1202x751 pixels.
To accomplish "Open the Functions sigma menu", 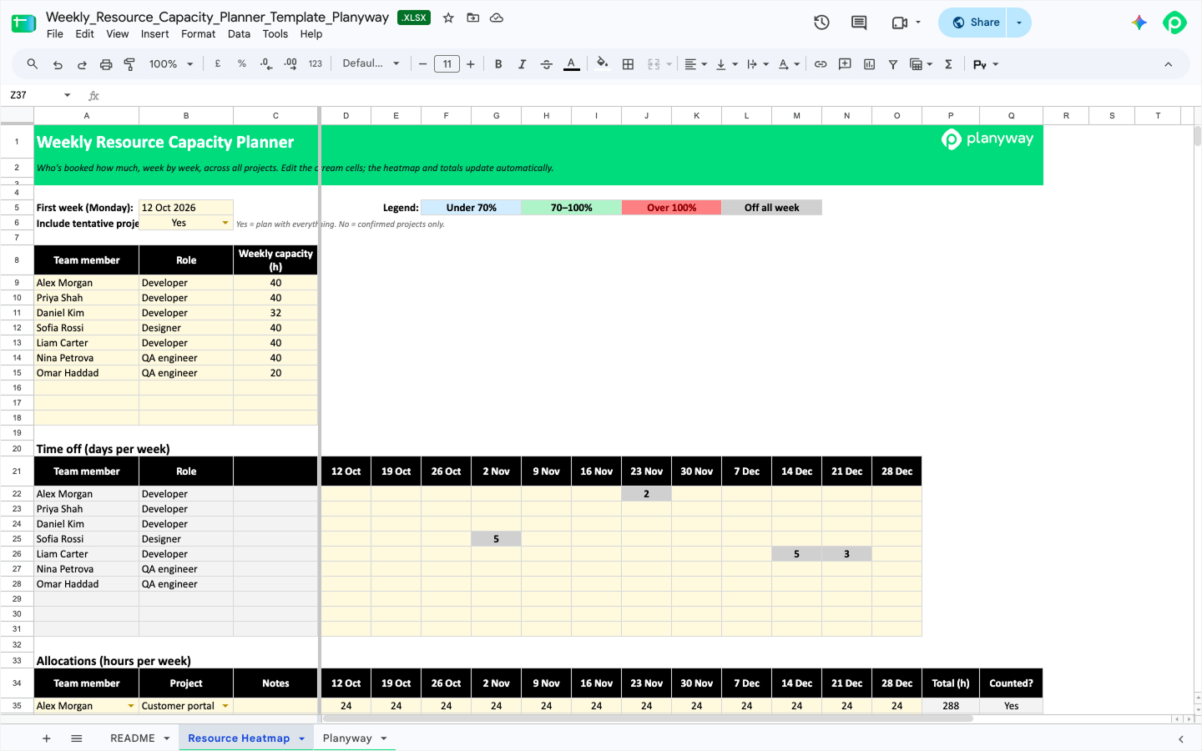I will point(948,64).
